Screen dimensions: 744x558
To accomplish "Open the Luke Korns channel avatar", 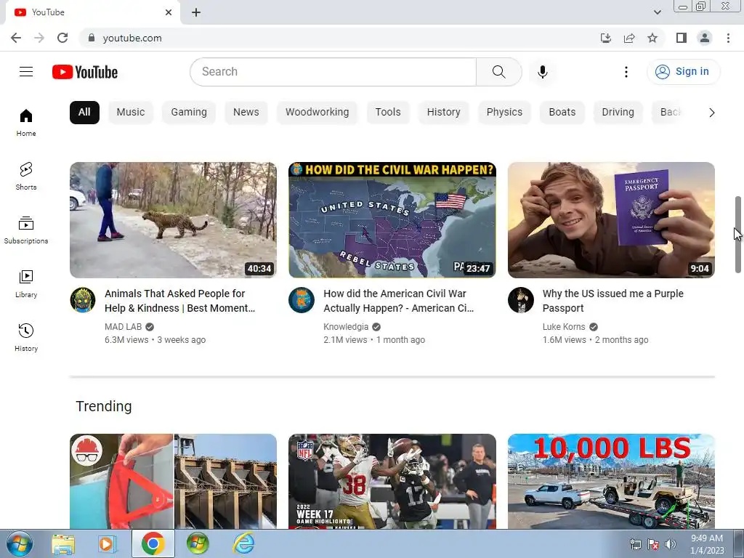I will (520, 300).
